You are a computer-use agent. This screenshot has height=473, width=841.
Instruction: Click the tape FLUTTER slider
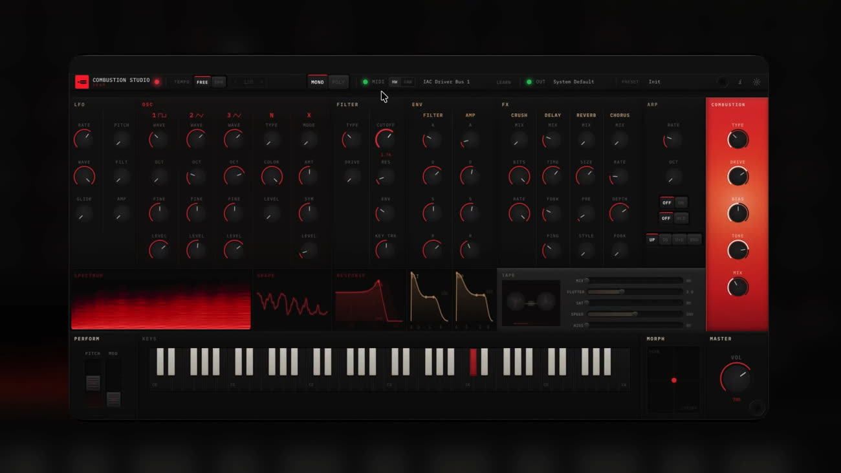click(x=634, y=292)
